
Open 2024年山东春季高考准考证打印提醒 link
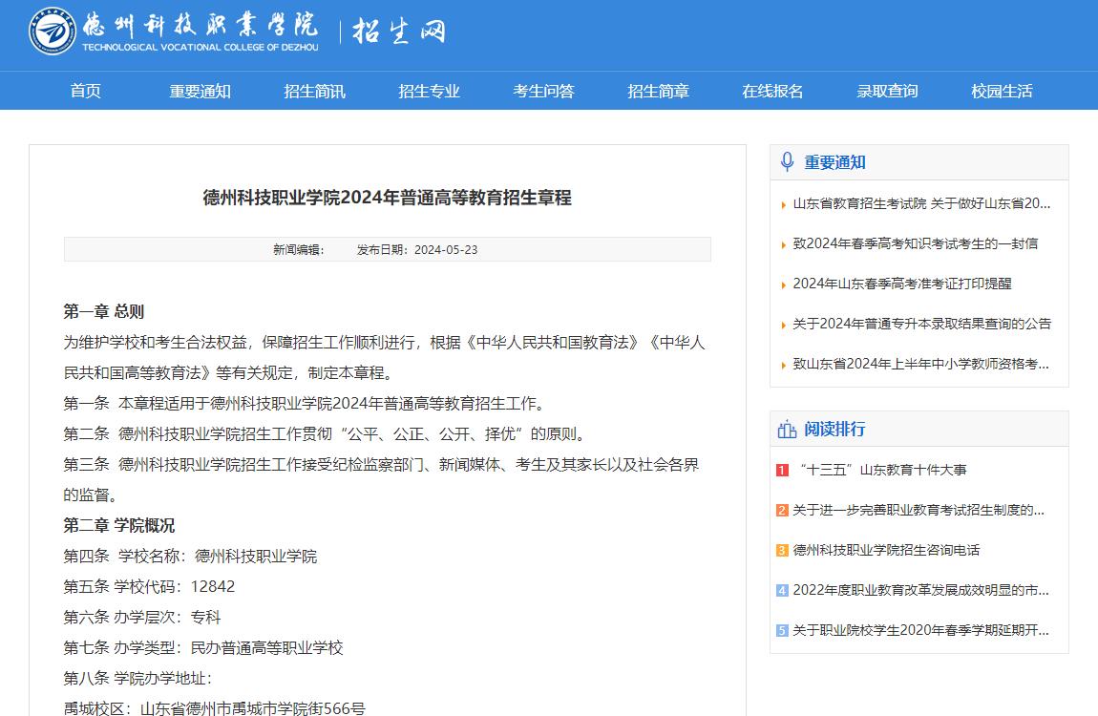point(902,284)
